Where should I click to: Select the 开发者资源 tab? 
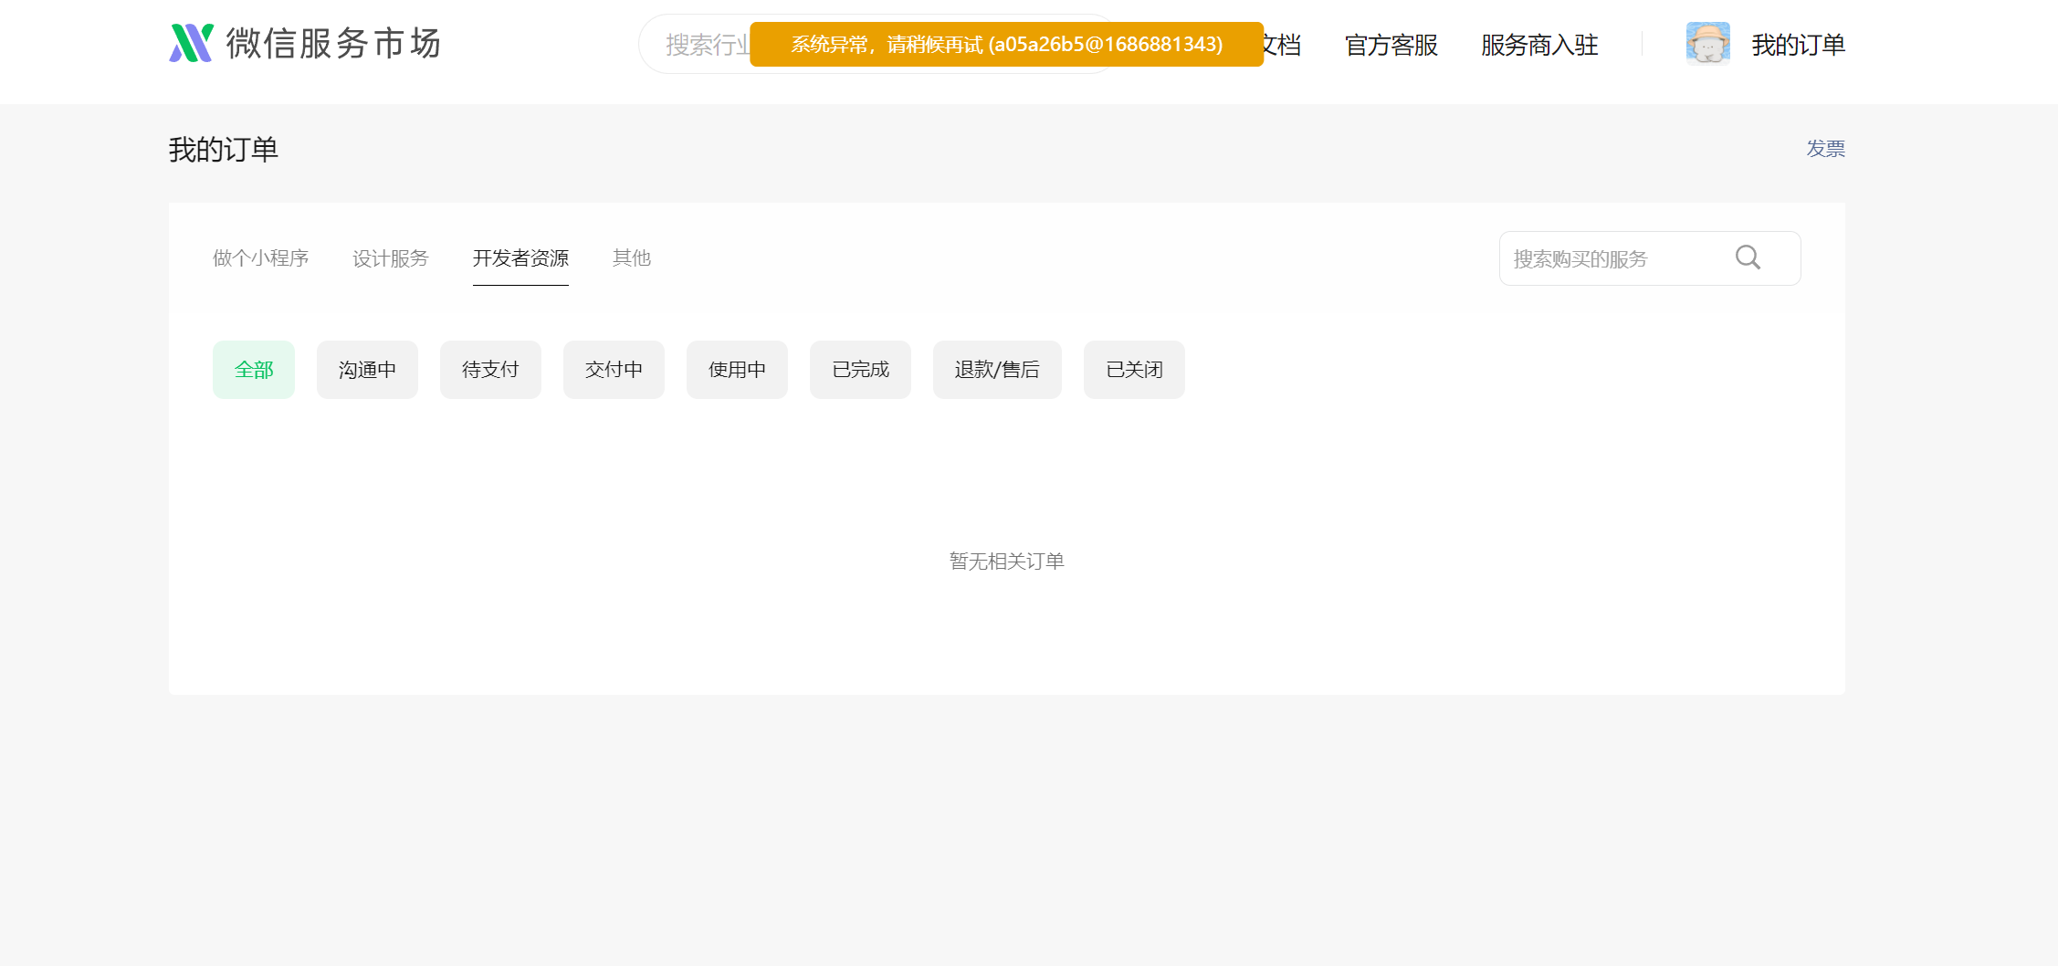click(x=520, y=258)
